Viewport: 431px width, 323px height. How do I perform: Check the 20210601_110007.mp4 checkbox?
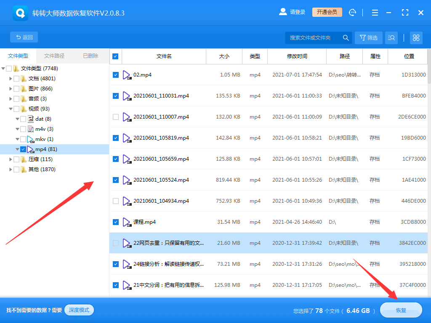pos(116,117)
